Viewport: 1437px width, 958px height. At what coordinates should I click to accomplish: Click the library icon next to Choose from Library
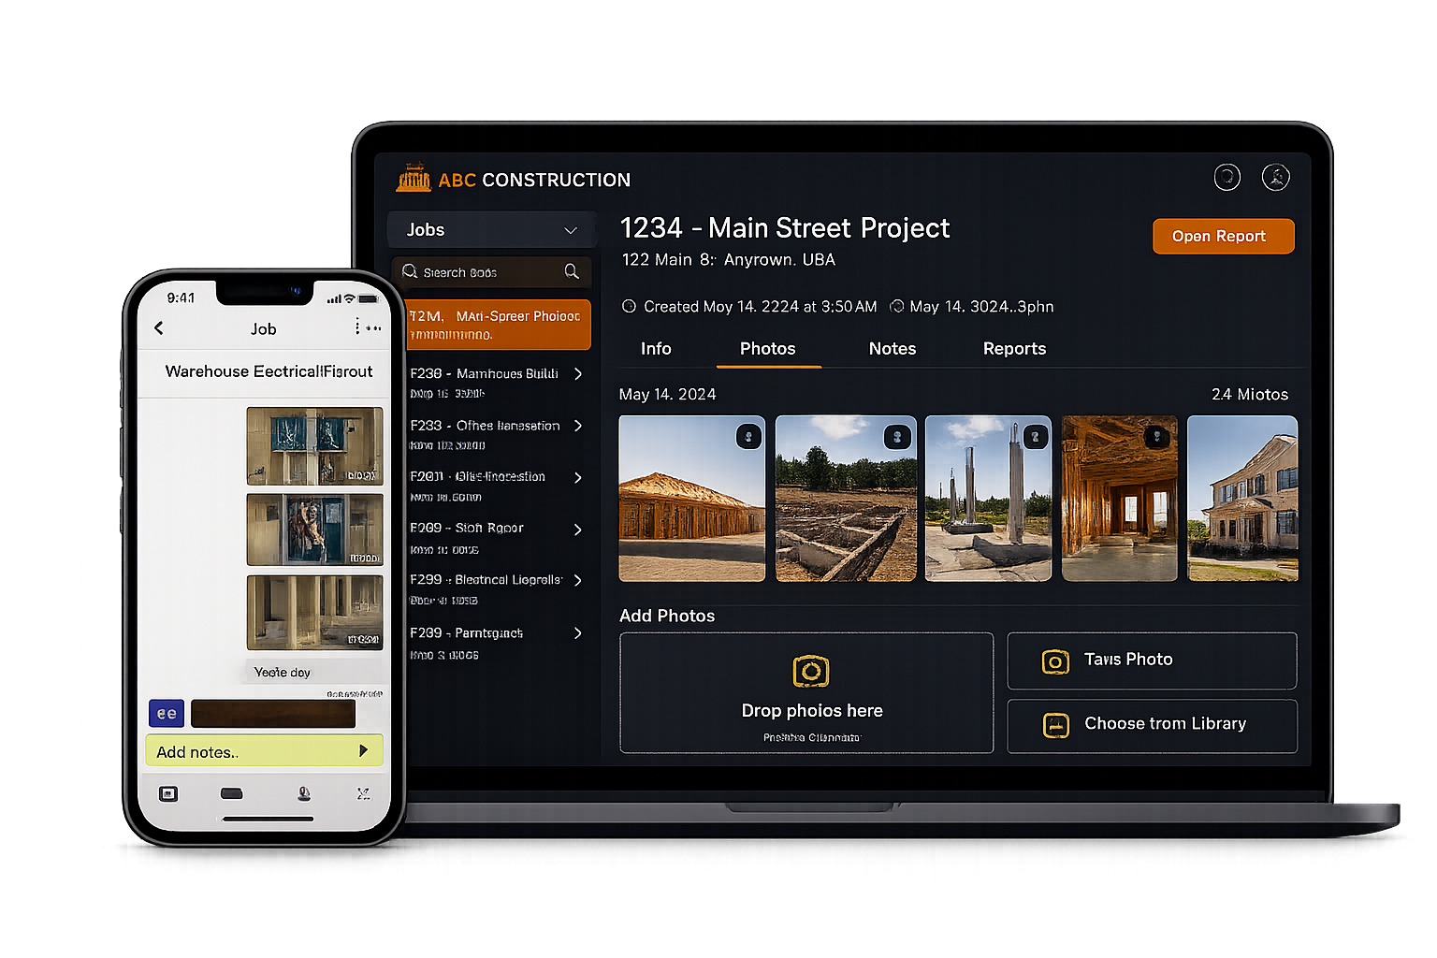pyautogui.click(x=1055, y=725)
